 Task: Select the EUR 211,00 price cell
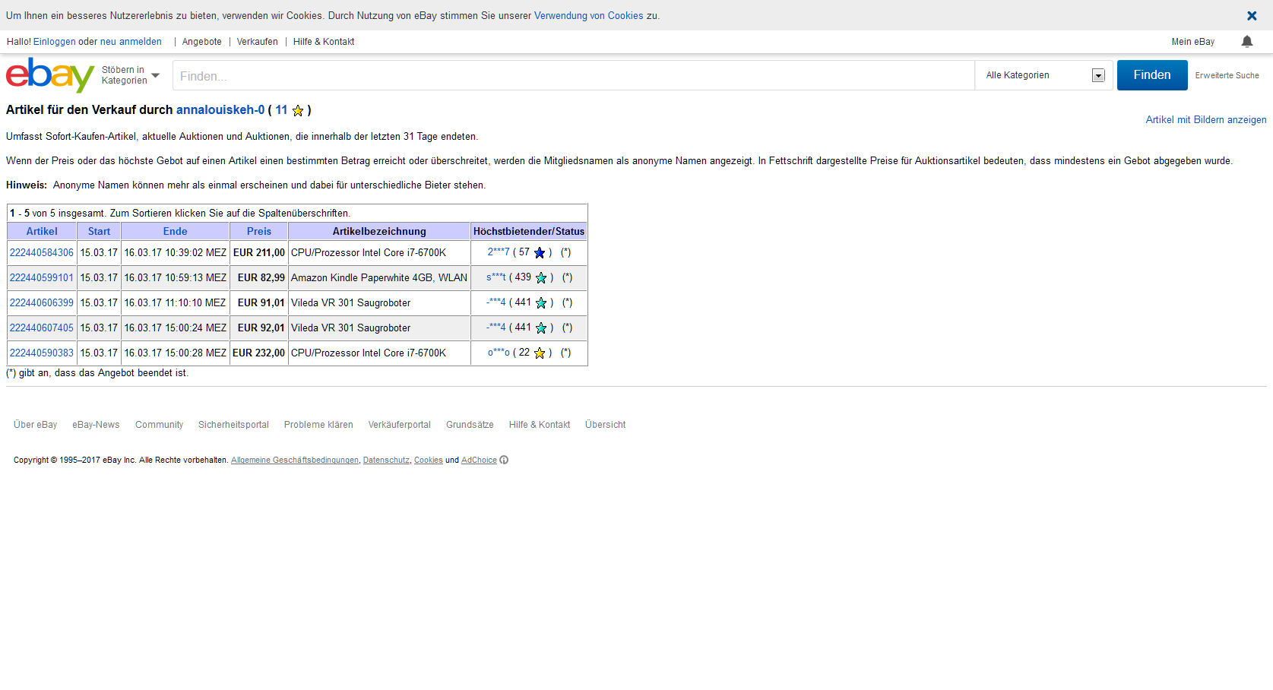pyautogui.click(x=258, y=253)
